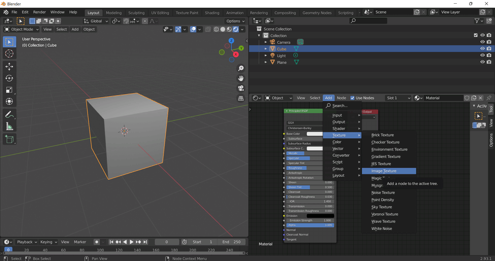Switch viewport to orthographic/perspective grid icon

241,98
